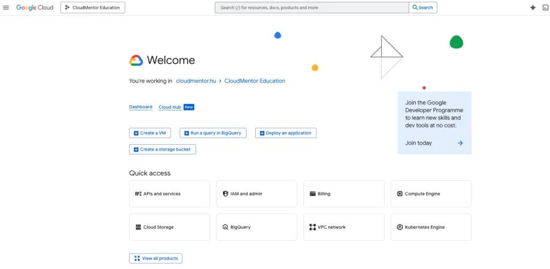
Task: Open the hamburger navigation menu
Action: pos(6,8)
